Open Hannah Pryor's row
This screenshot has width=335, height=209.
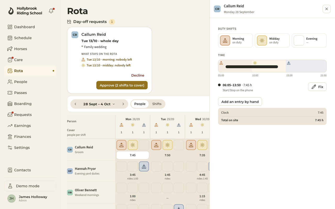click(91, 171)
